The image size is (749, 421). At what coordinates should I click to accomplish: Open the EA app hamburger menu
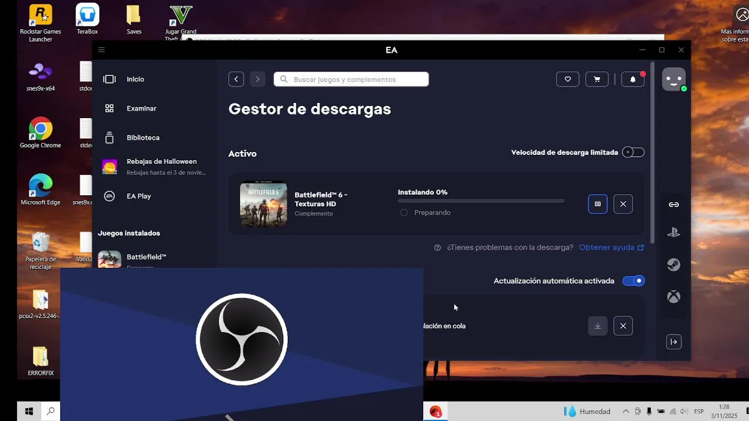101,50
